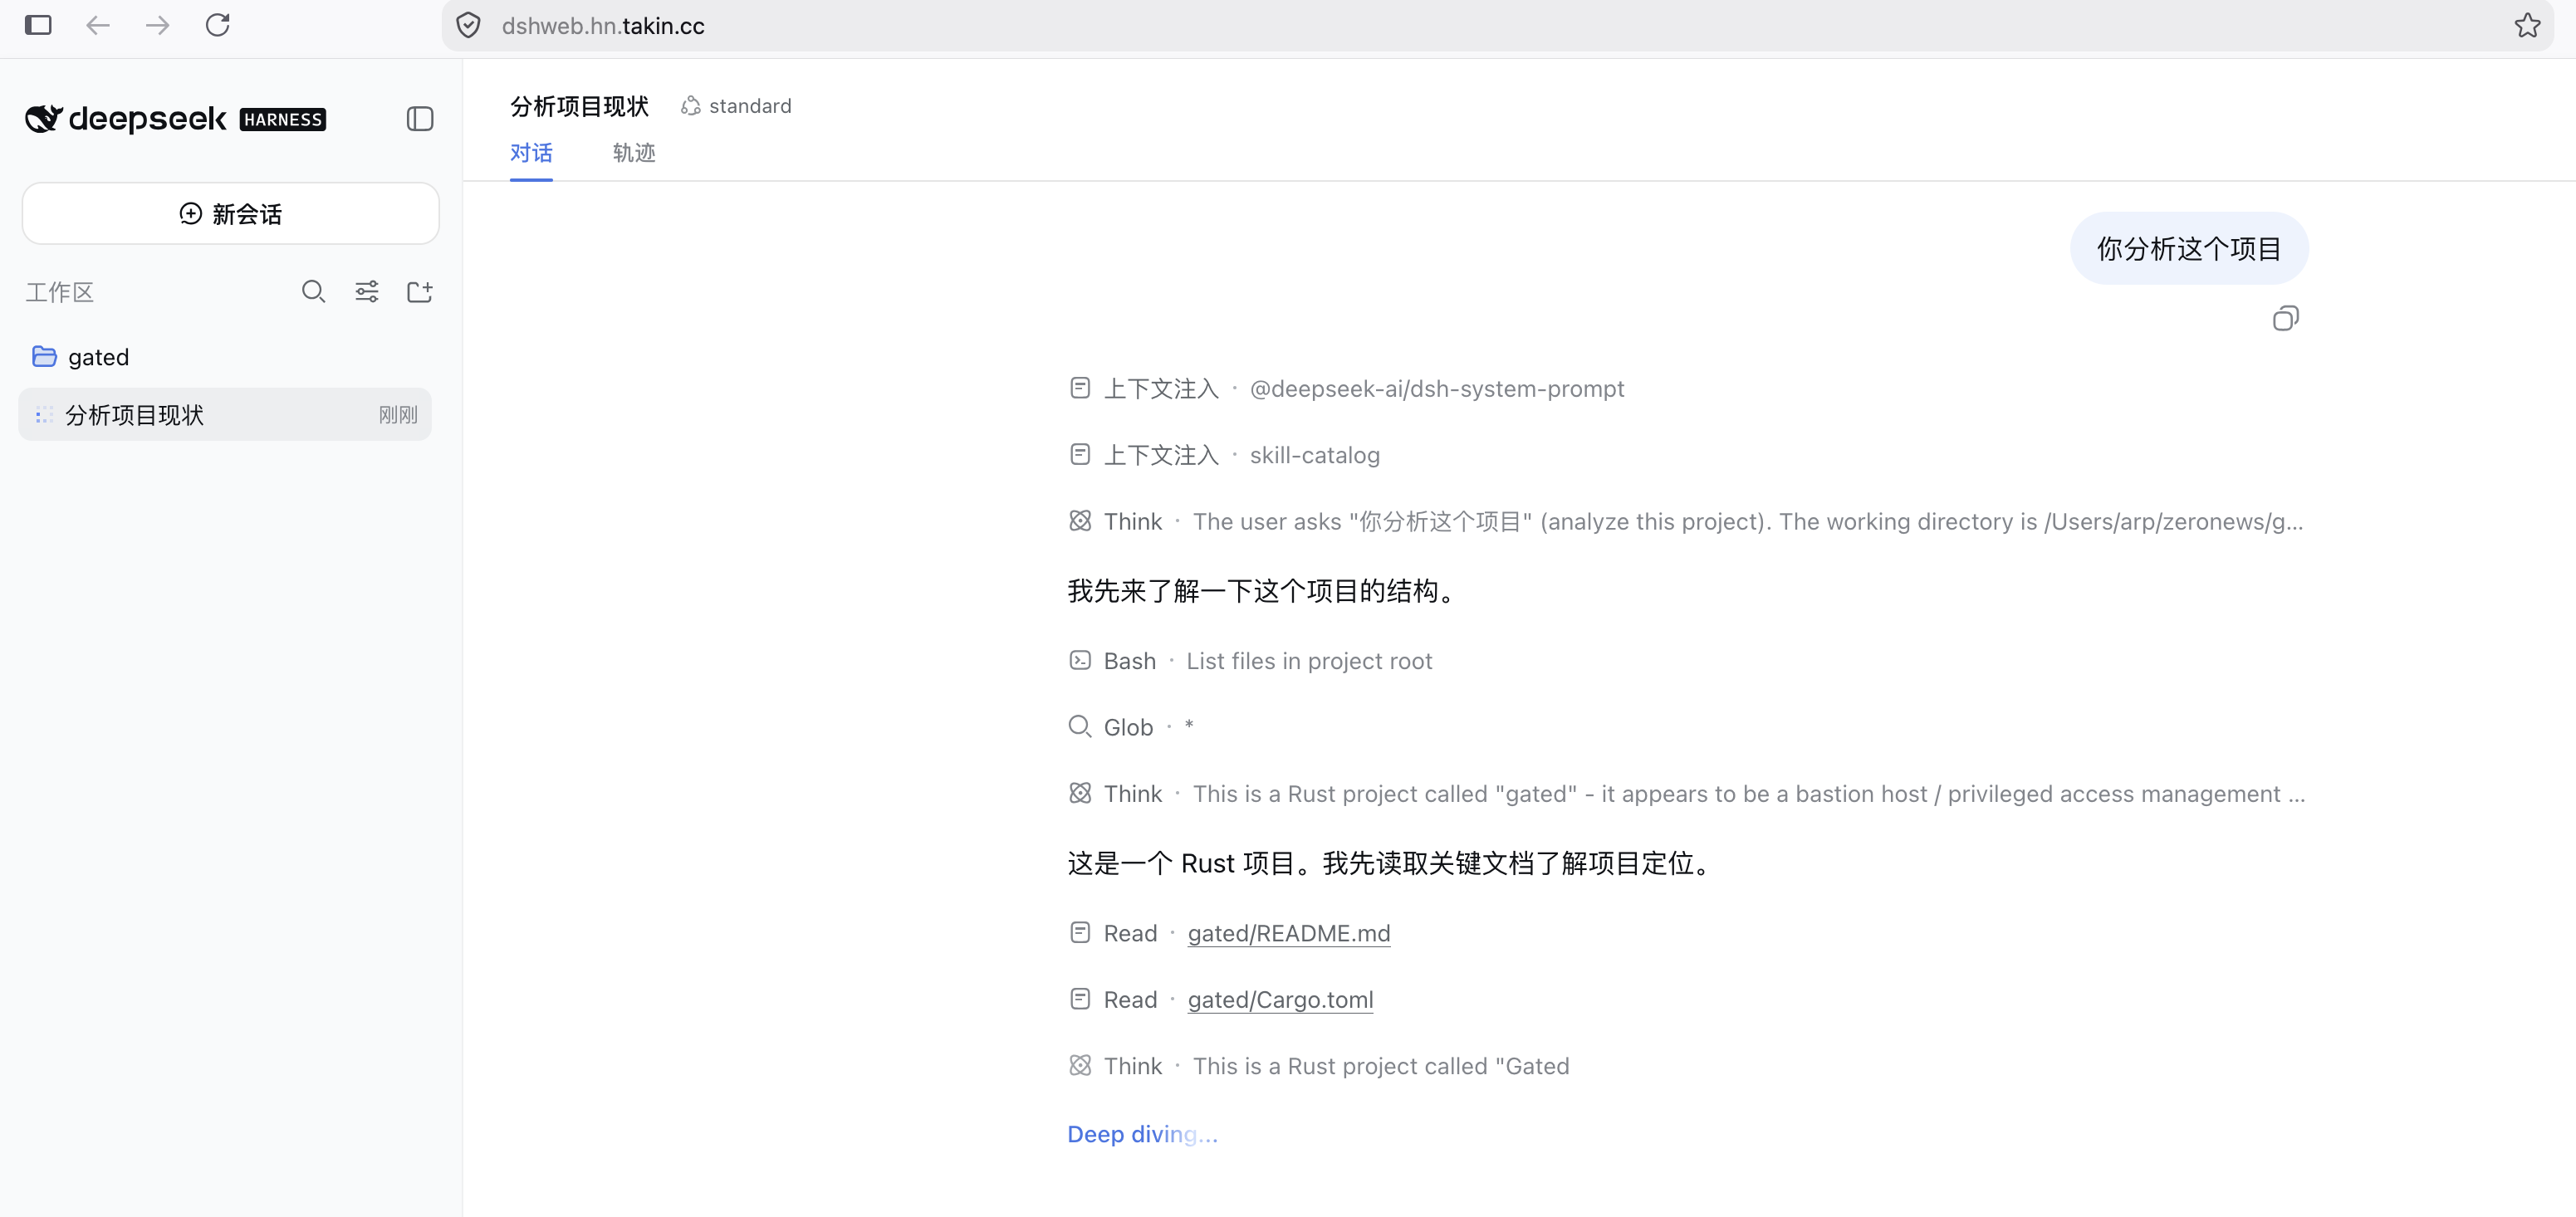Image resolution: width=2576 pixels, height=1217 pixels.
Task: Switch to the 轨迹 tab
Action: click(x=634, y=153)
